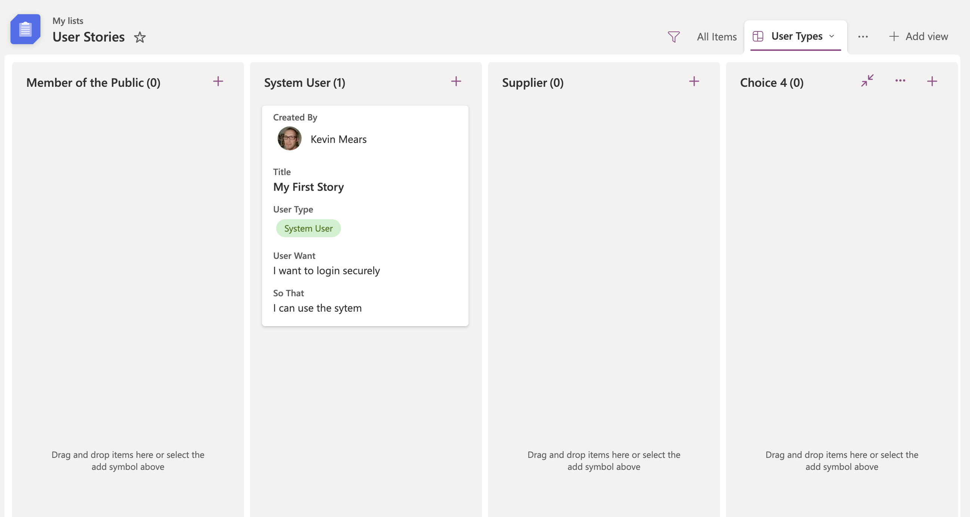Add item to Member of the Public column
The height and width of the screenshot is (517, 970).
click(x=218, y=81)
